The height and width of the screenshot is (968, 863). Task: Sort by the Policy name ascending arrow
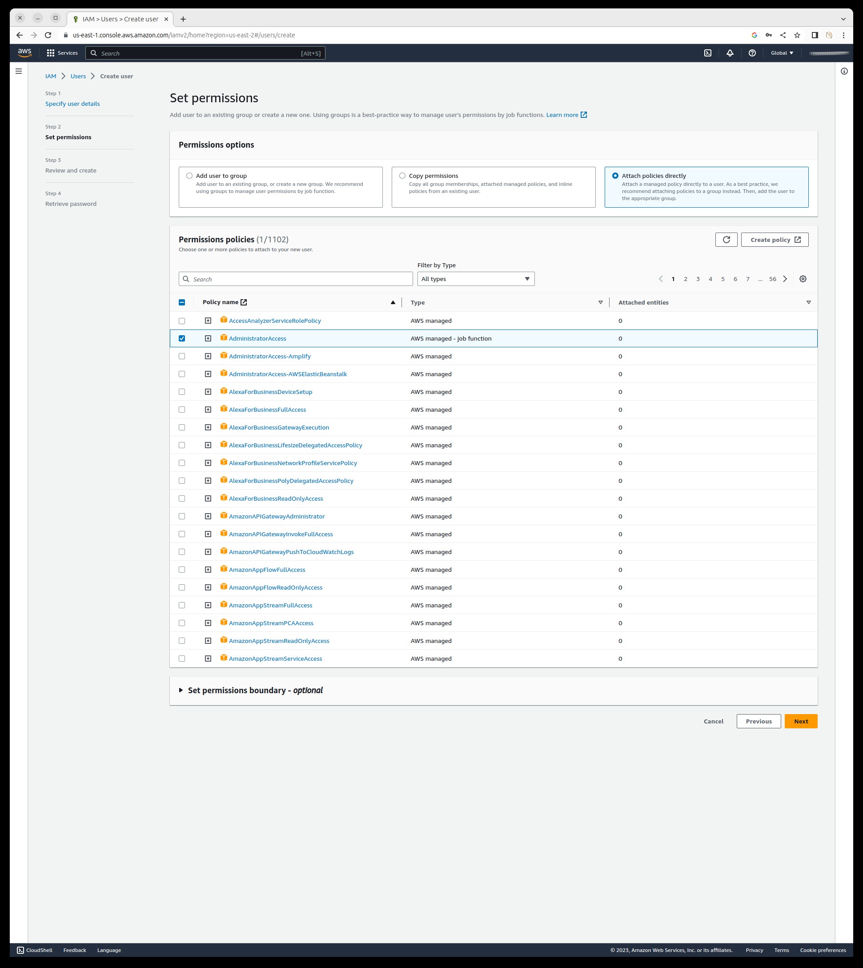(x=393, y=302)
